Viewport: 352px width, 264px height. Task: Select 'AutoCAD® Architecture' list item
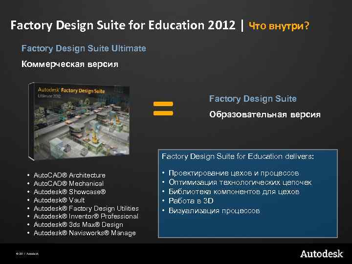tap(69, 175)
